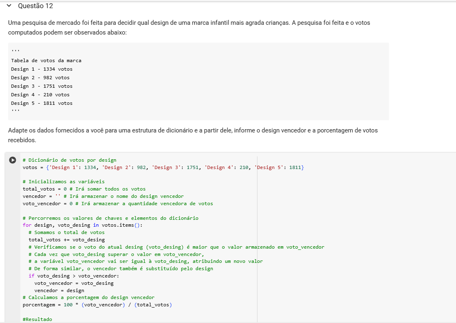The width and height of the screenshot is (456, 323).
Task: Click the '#Resultado' comment line
Action: [x=37, y=319]
